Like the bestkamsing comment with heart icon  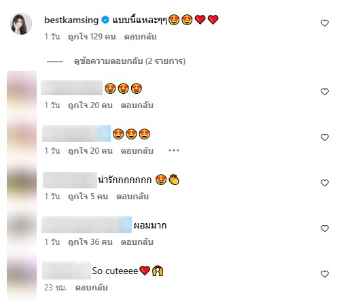tap(325, 23)
